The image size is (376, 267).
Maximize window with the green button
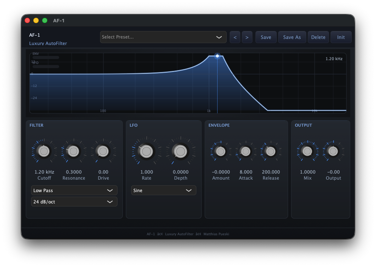45,20
